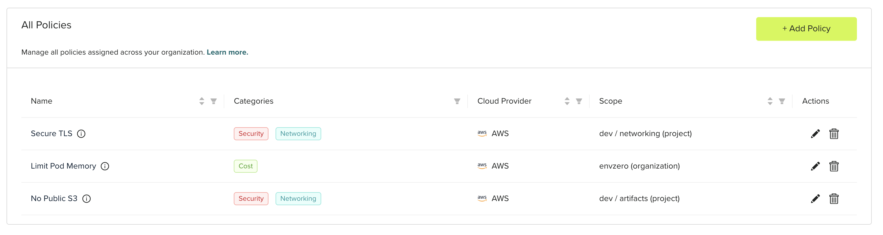Edit the No Public S3 policy
Image resolution: width=883 pixels, height=235 pixels.
tap(815, 198)
